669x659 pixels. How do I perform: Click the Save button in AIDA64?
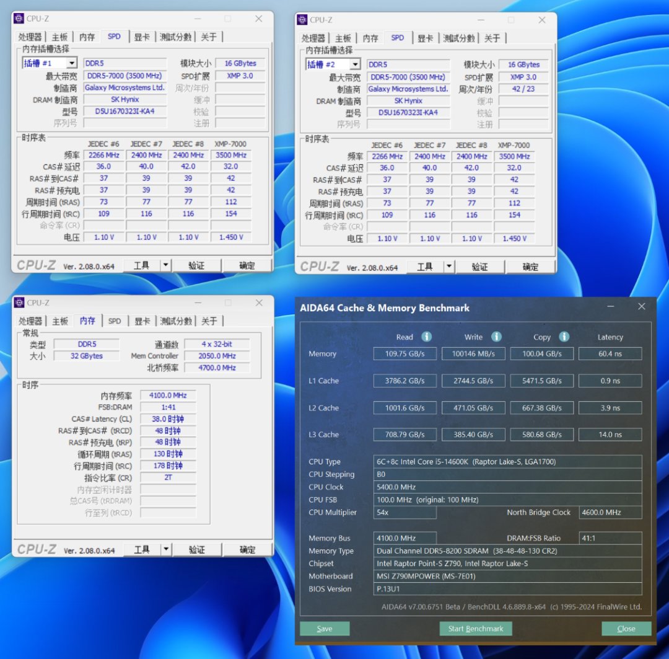(325, 628)
